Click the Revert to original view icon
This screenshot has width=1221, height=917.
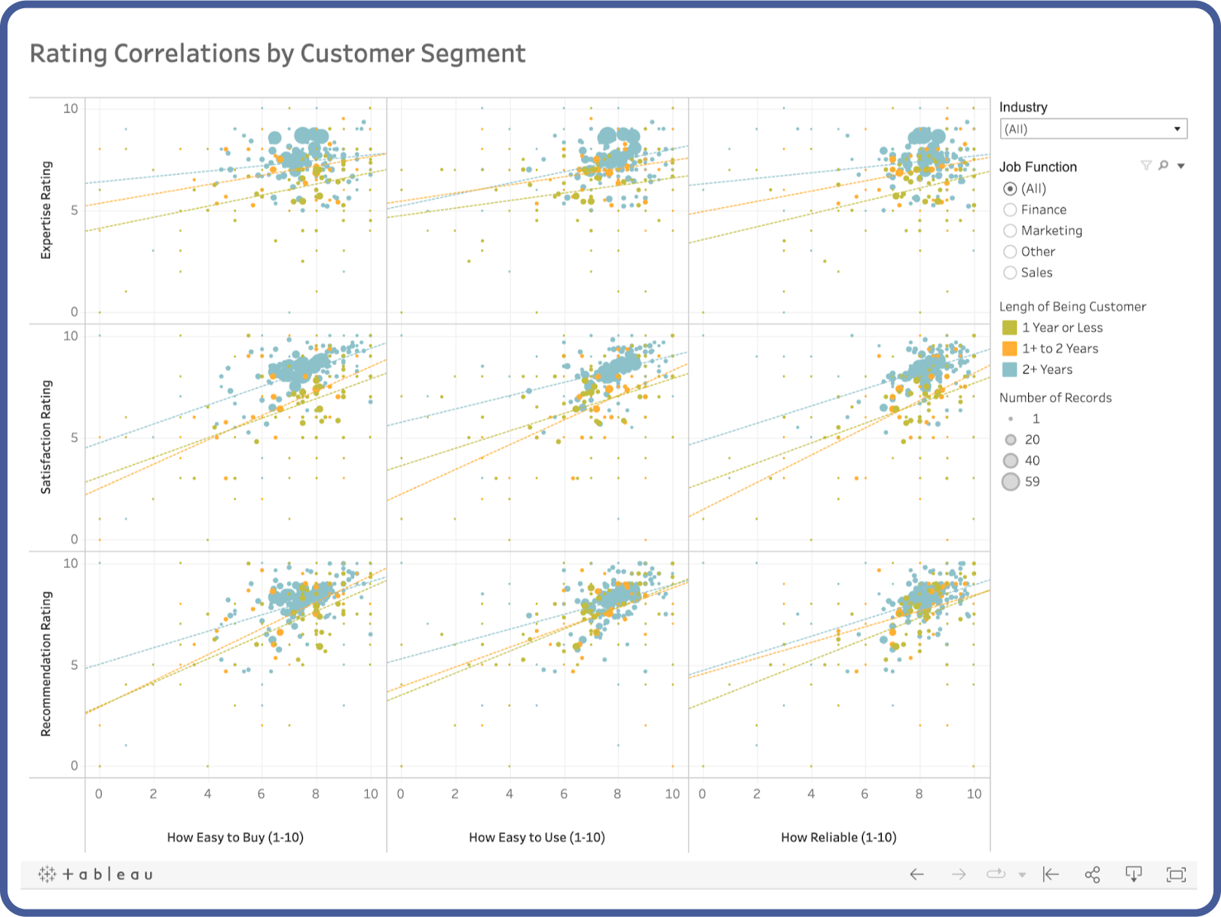tap(1049, 875)
